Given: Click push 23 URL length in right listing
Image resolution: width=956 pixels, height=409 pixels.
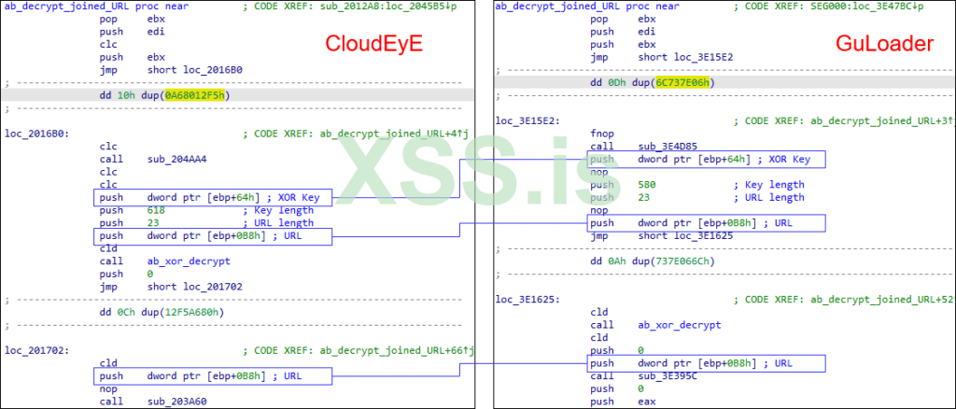Looking at the screenshot, I should coord(696,197).
